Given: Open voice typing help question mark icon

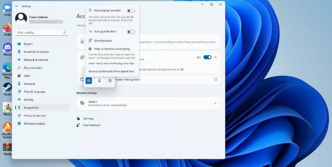Looking at the screenshot, I should pos(110,81).
